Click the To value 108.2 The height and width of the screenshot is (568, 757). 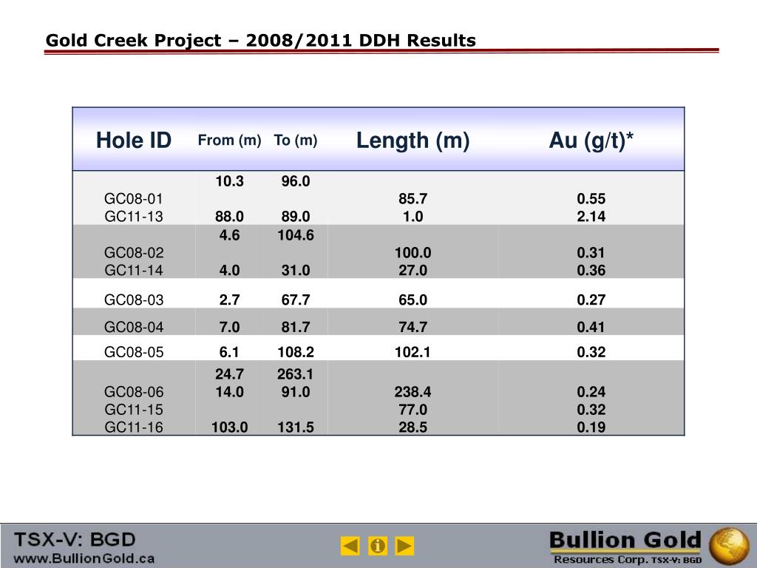(x=296, y=352)
